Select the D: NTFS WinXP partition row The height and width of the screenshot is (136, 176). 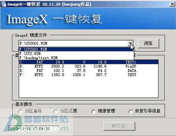point(89,66)
